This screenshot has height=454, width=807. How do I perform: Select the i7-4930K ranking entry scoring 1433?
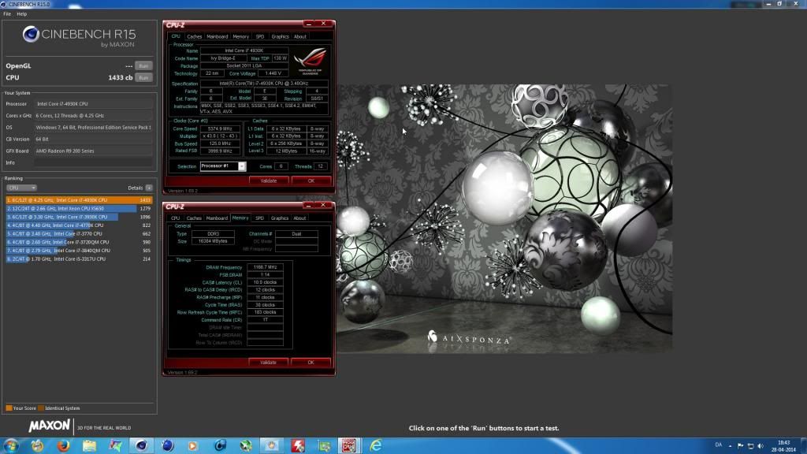click(x=79, y=200)
